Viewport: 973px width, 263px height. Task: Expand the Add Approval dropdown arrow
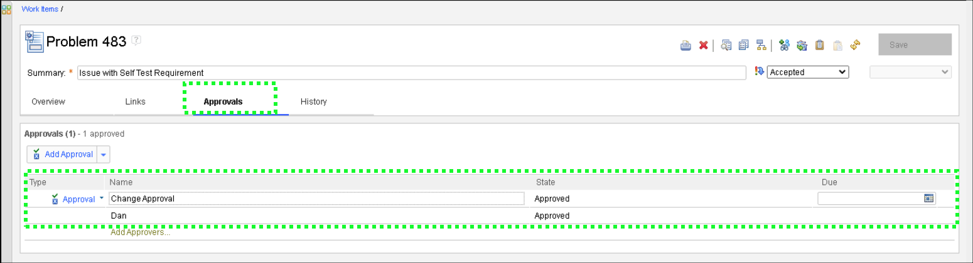click(104, 155)
